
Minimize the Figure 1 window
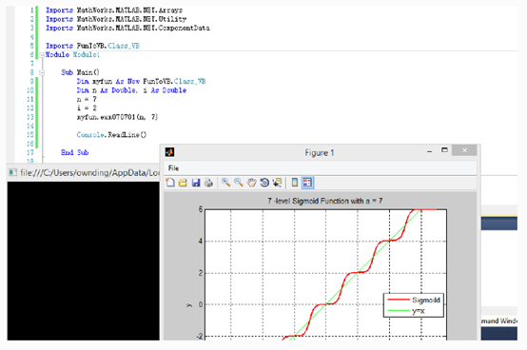click(429, 151)
